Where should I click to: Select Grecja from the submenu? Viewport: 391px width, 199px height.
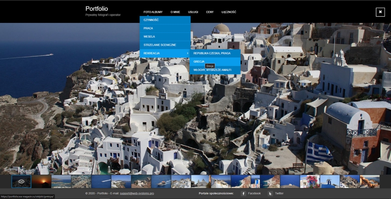pos(199,61)
